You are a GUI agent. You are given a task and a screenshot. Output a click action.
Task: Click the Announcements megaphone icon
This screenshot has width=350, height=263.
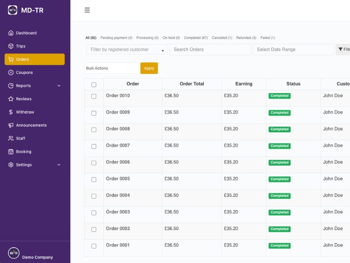pyautogui.click(x=10, y=125)
